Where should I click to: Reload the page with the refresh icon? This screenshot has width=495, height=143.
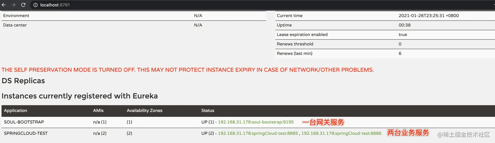click(x=23, y=5)
